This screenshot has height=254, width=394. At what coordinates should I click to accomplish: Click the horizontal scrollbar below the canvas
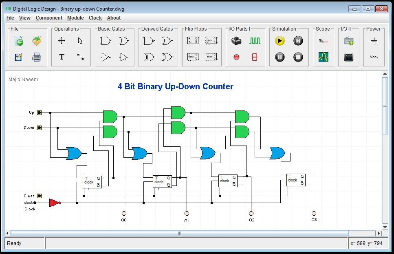tap(179, 233)
